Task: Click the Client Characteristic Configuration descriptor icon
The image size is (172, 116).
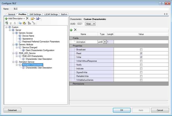Action: click(x=23, y=50)
